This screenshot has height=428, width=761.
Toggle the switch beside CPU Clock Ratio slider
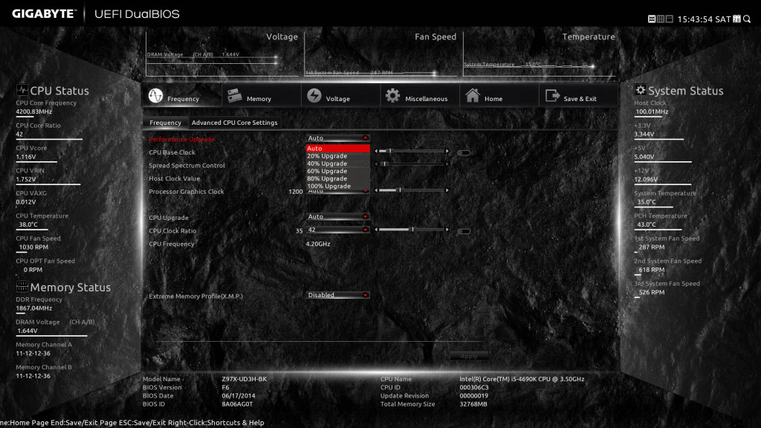[464, 231]
